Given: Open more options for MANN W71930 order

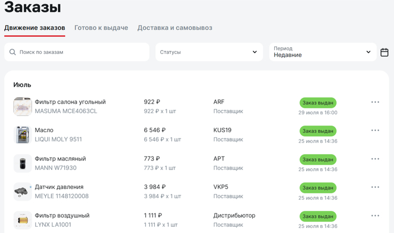Looking at the screenshot, I should click(x=375, y=159).
